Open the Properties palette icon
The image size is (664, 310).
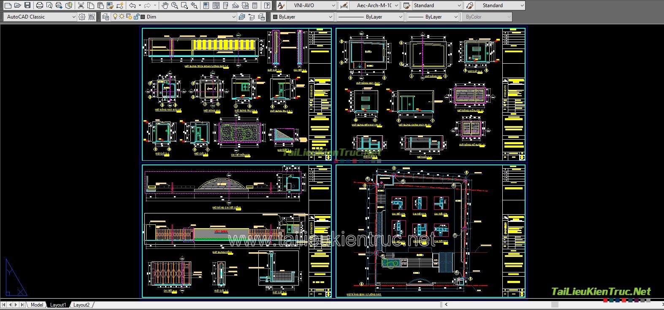[x=206, y=5]
